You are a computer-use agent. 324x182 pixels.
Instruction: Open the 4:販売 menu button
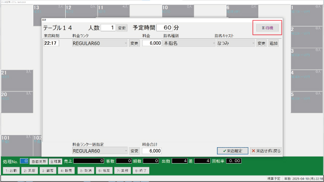pyautogui.click(x=66, y=171)
